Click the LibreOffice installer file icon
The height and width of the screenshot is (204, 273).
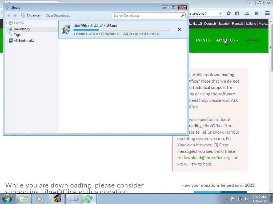66,29
